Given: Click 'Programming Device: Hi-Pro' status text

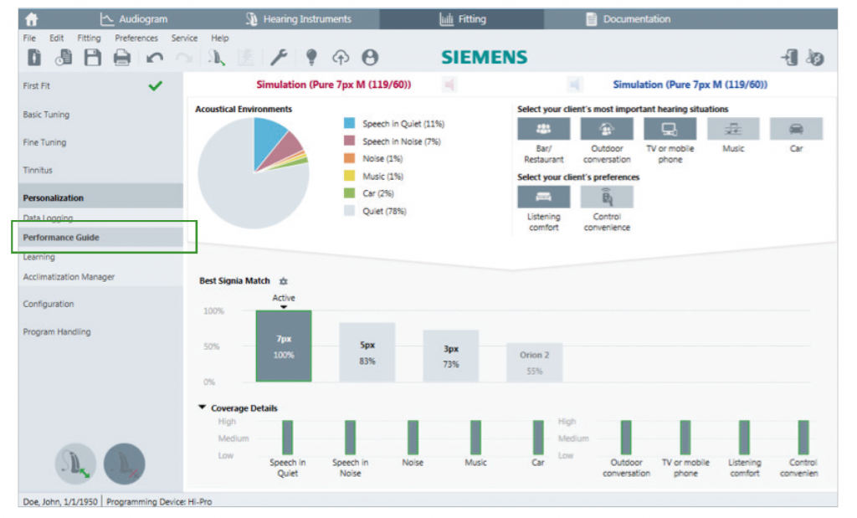Looking at the screenshot, I should click(x=159, y=501).
